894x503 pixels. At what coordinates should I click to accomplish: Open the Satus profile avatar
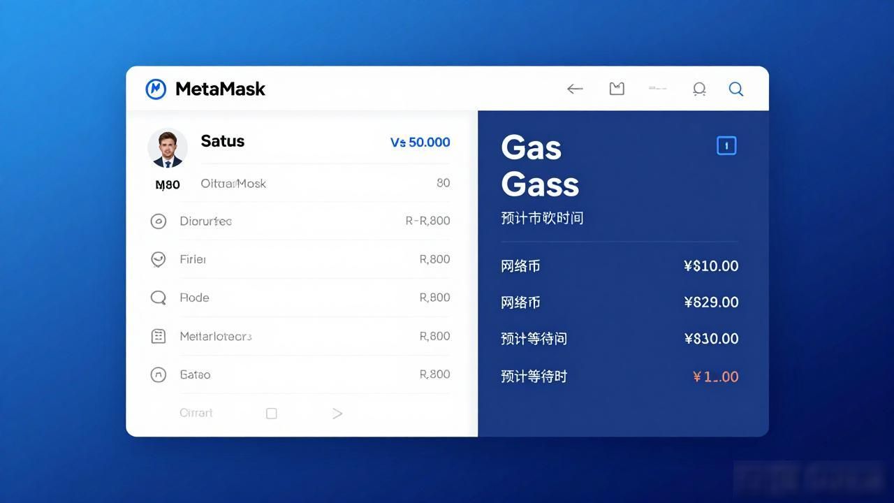click(x=168, y=148)
